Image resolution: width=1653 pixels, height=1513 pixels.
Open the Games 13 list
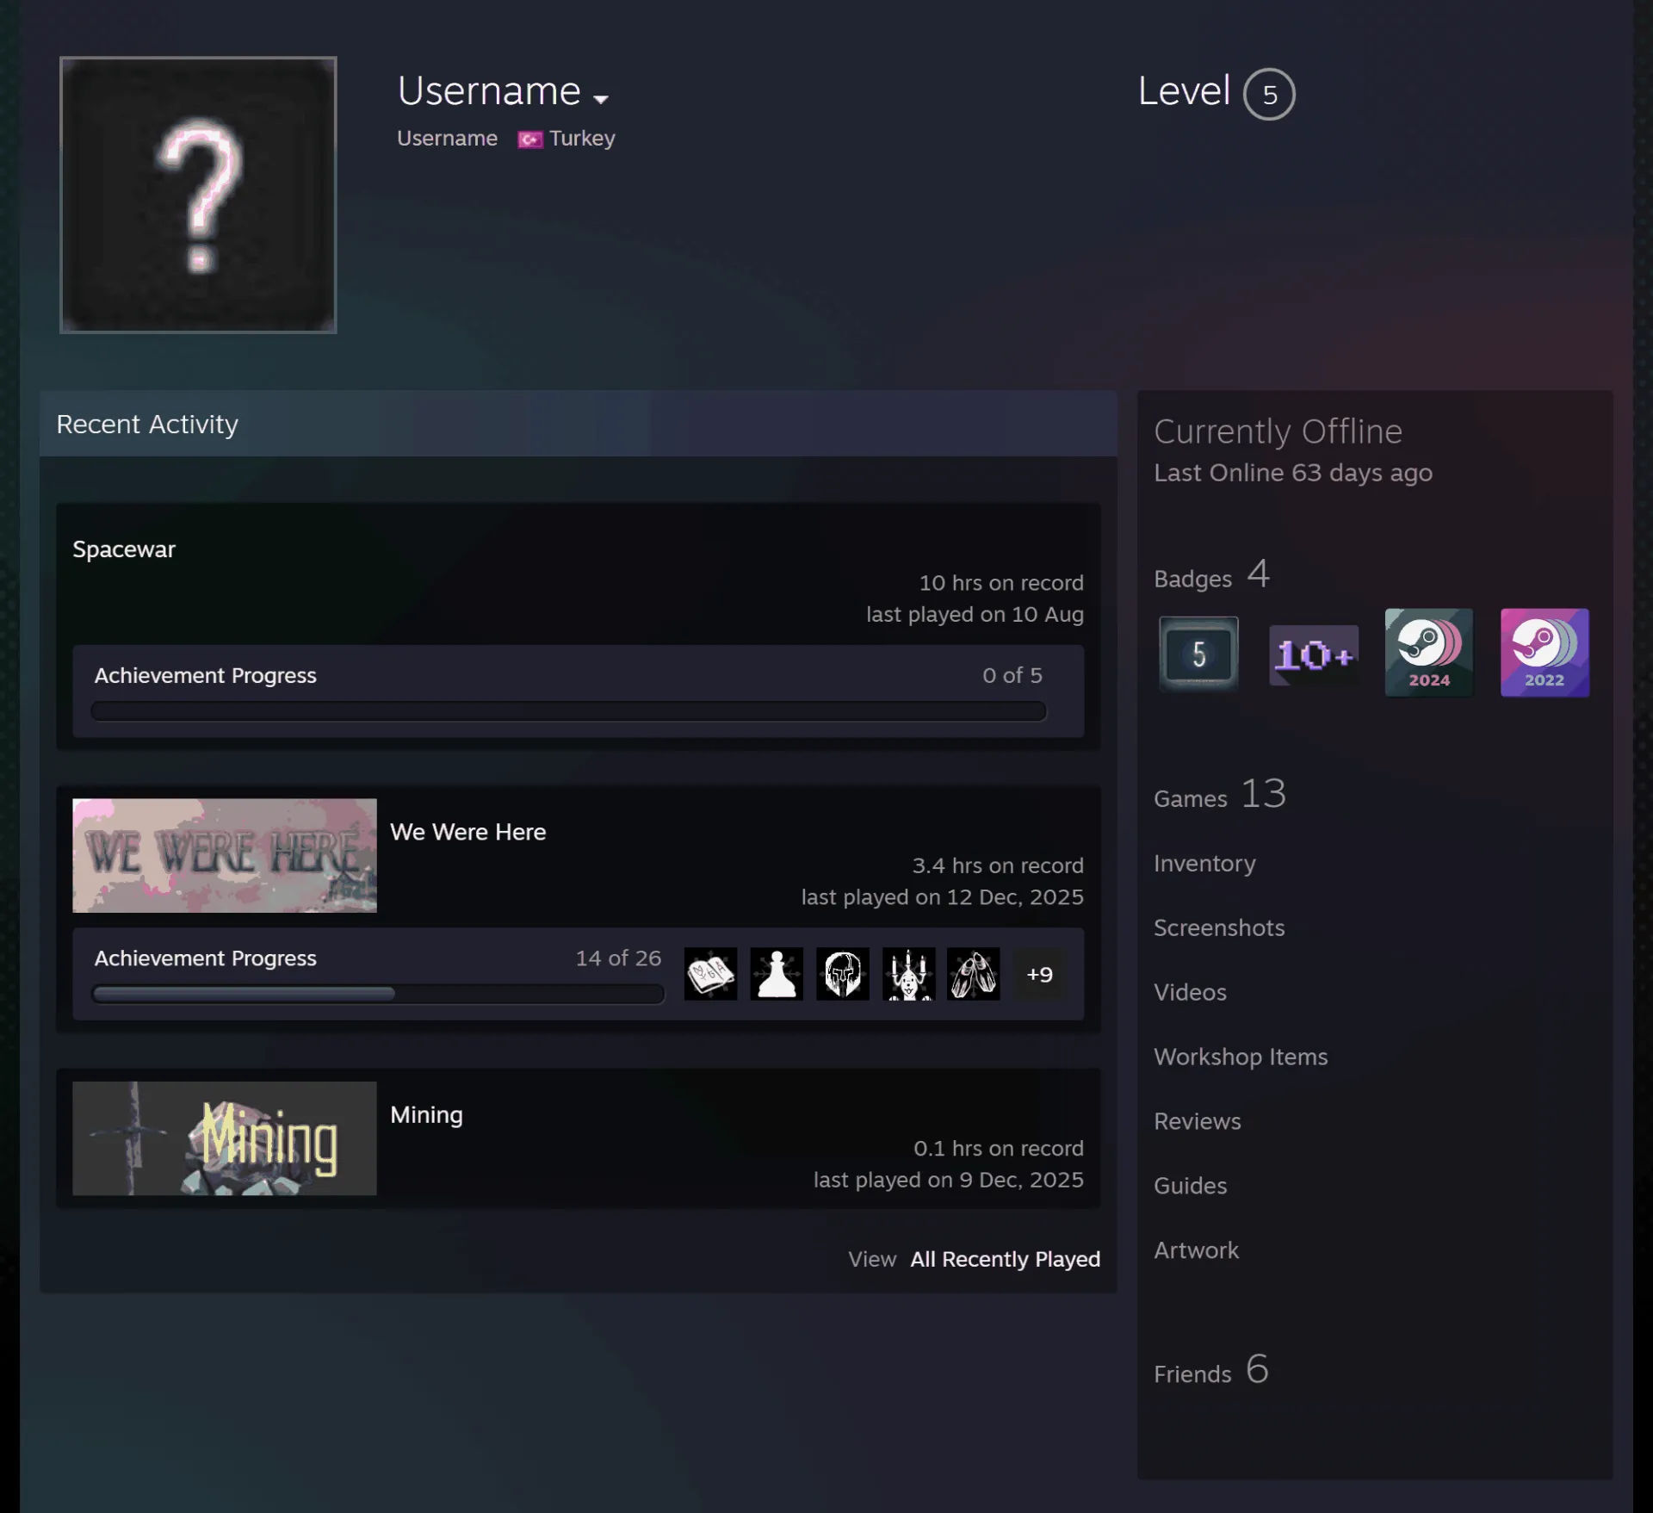pos(1220,794)
